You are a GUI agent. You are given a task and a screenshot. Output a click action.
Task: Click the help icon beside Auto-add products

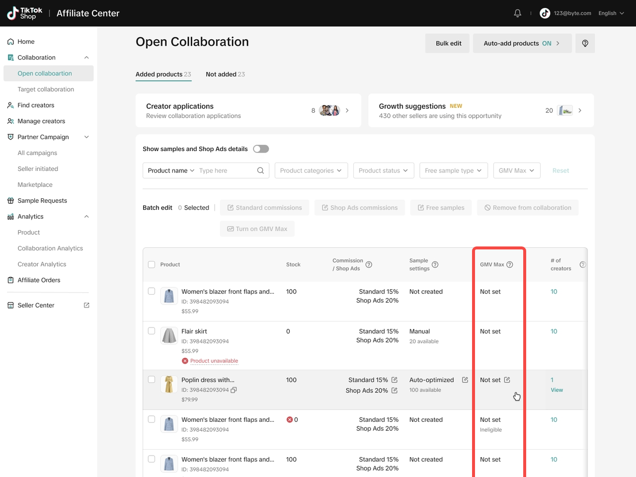coord(585,43)
